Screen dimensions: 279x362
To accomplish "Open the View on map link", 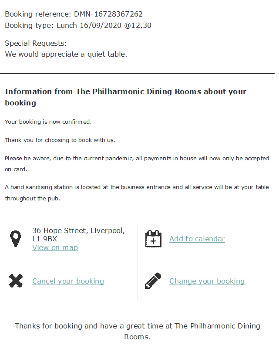I will pyautogui.click(x=55, y=247).
